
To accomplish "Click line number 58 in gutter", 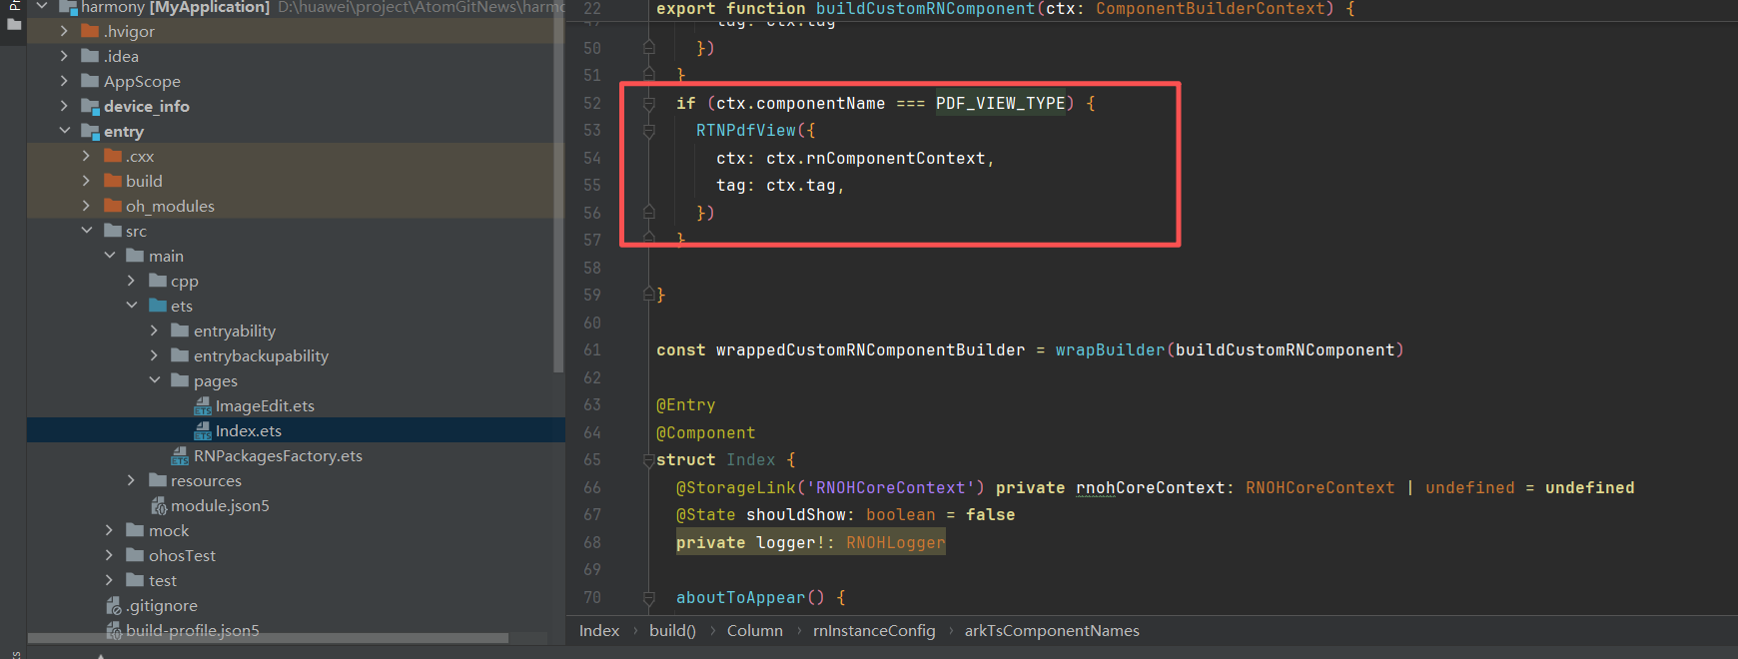I will pos(592,268).
